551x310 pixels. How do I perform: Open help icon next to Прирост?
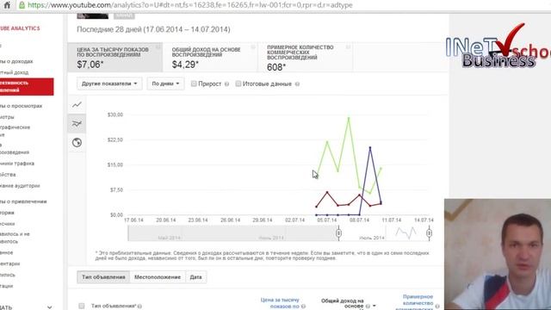(x=226, y=84)
